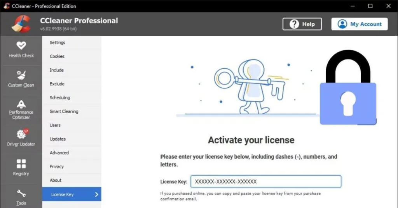Click the blue padlock image
Image resolution: width=398 pixels, height=208 pixels.
(x=348, y=87)
